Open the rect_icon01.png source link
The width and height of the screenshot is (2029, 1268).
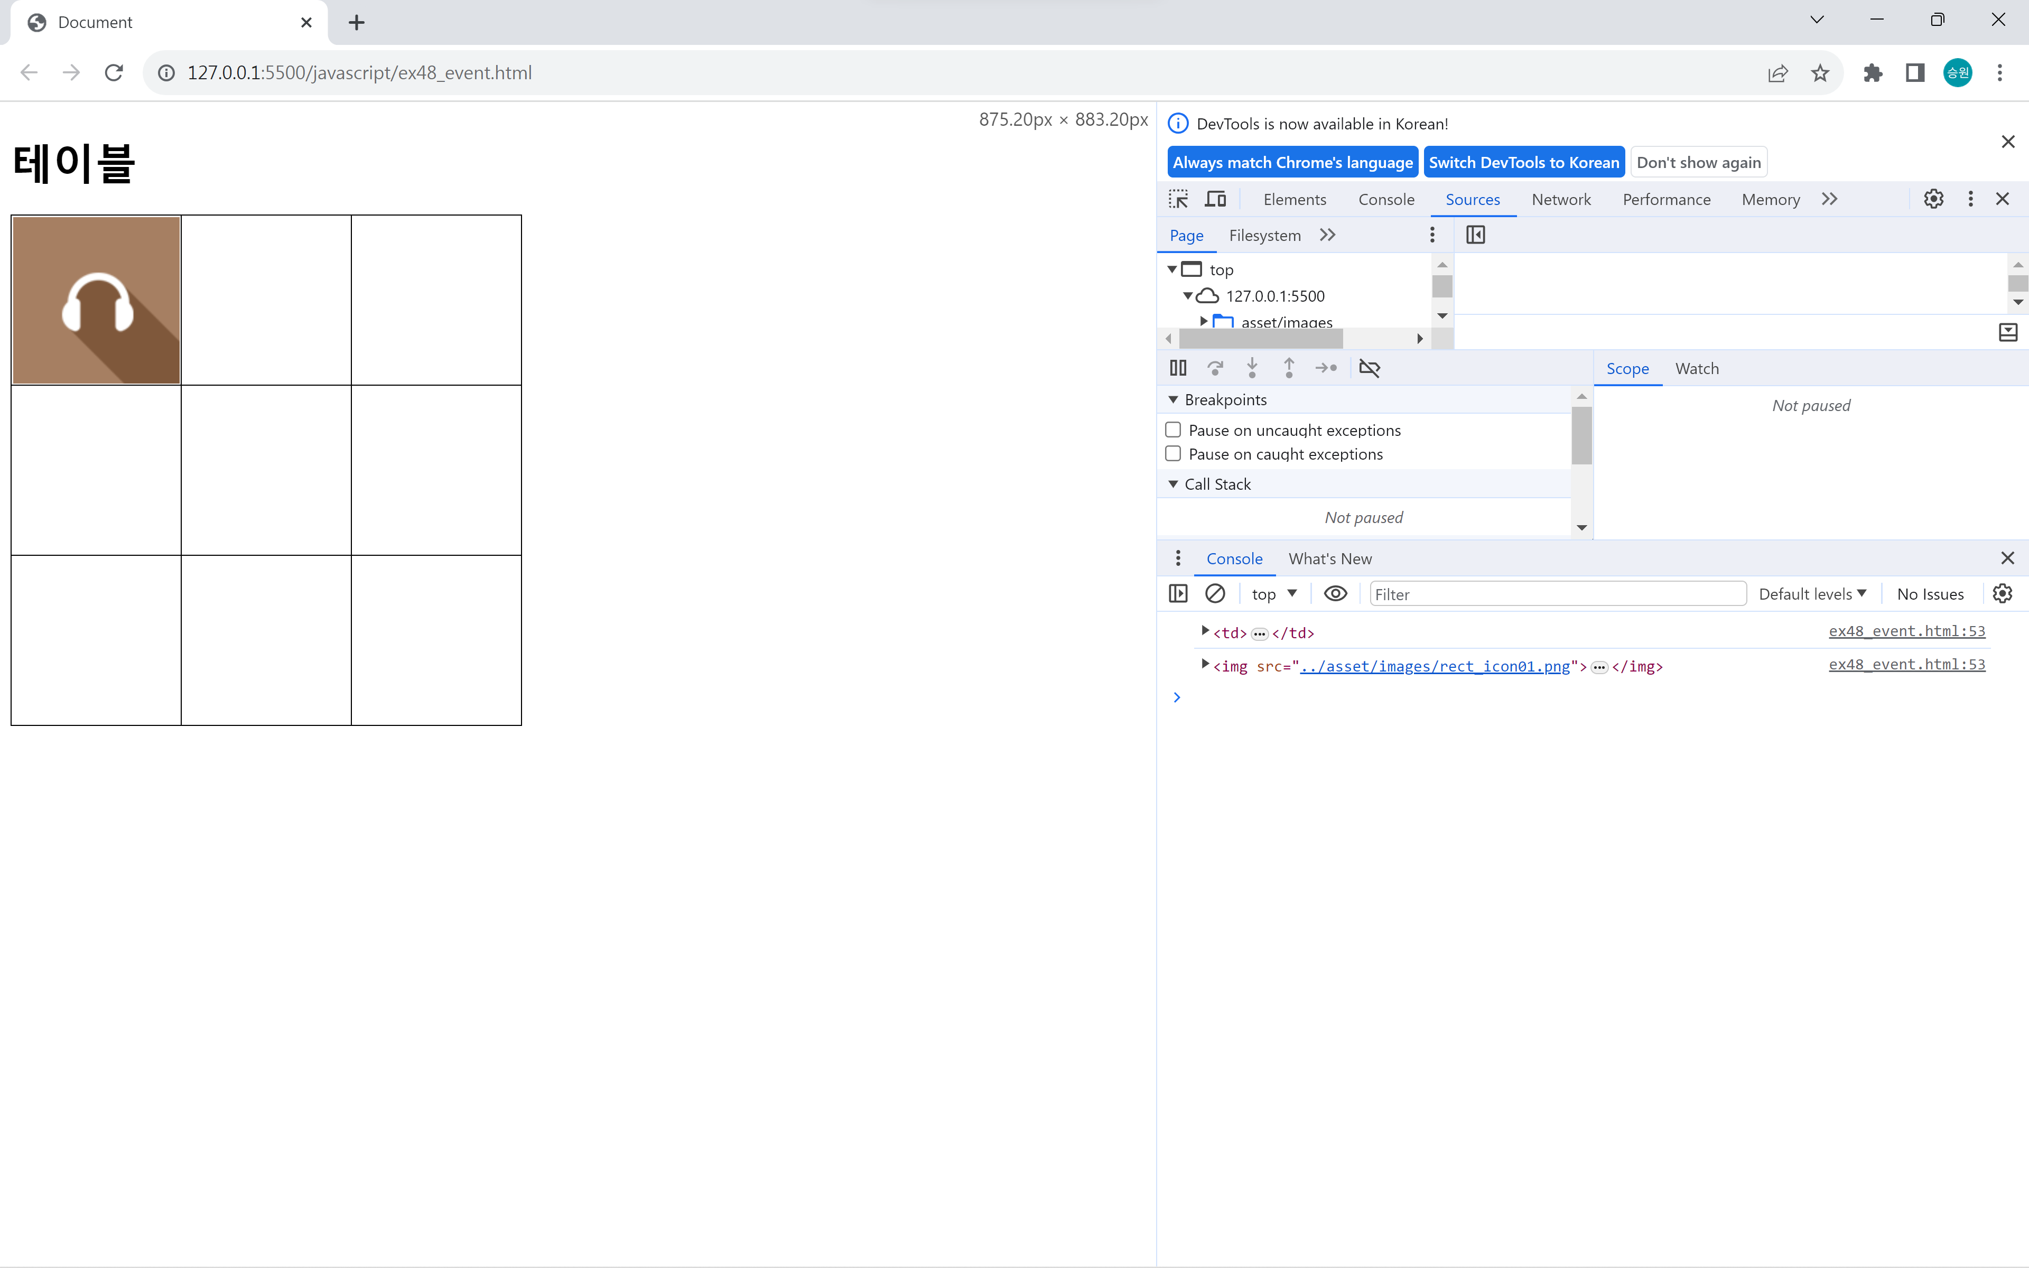coord(1434,666)
